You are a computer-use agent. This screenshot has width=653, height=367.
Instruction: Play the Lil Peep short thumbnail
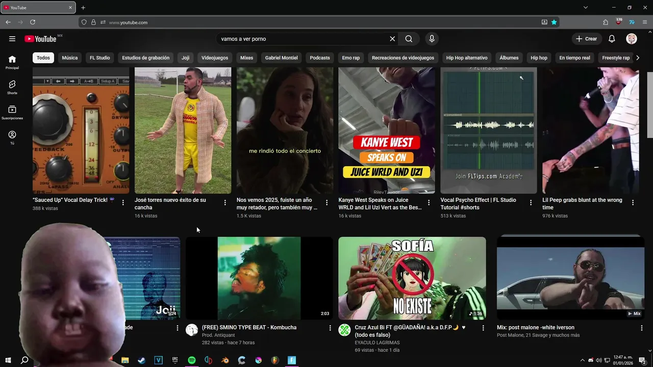[591, 130]
